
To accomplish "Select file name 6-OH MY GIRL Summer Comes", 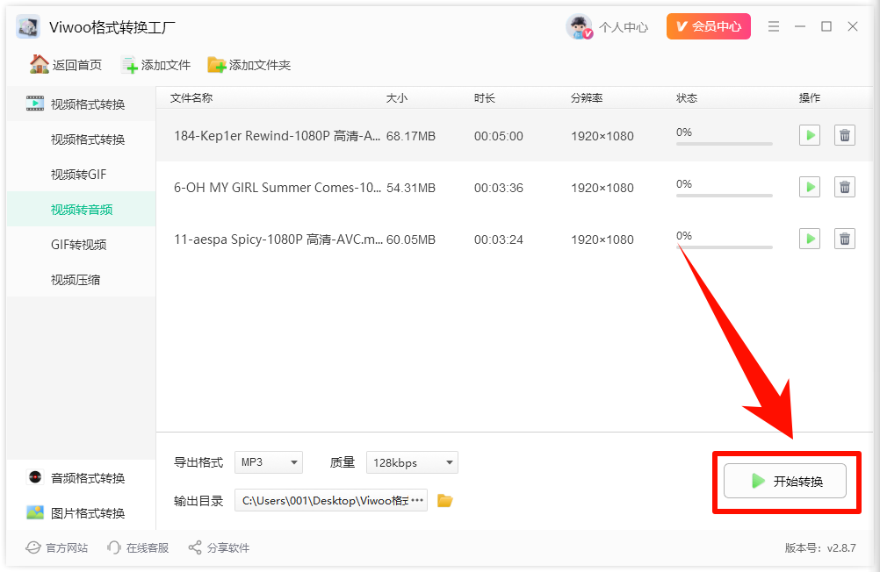I will (278, 187).
